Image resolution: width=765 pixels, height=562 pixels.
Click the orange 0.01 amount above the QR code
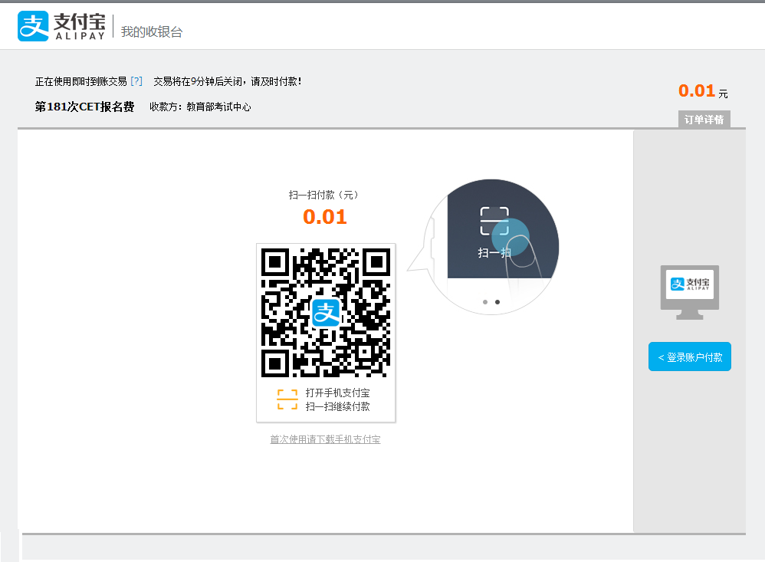[325, 217]
